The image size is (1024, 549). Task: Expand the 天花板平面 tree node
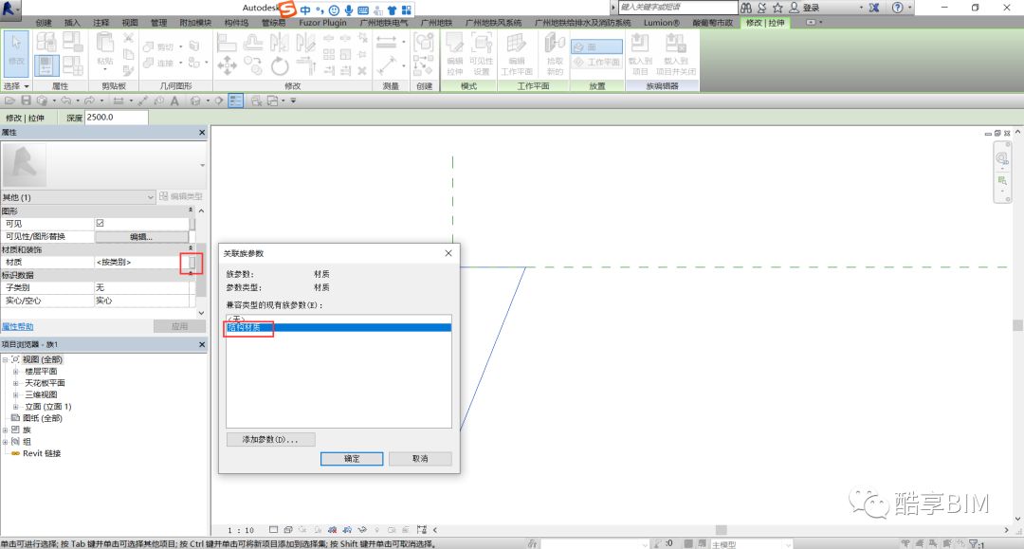(16, 383)
